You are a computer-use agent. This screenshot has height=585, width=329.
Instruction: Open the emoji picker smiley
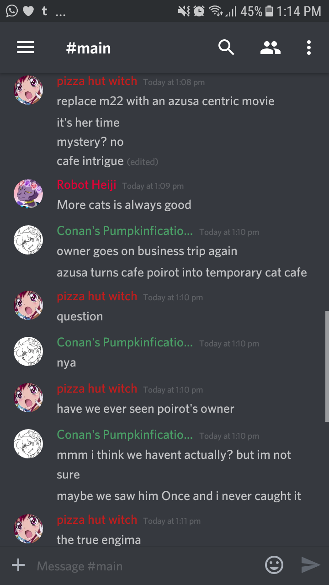pos(274,565)
